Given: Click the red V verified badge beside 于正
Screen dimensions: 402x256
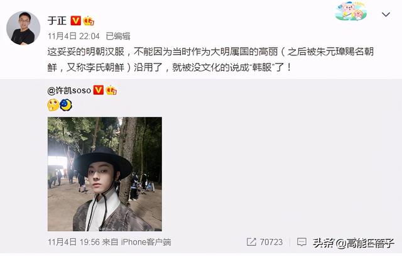Looking at the screenshot, I should coord(75,21).
